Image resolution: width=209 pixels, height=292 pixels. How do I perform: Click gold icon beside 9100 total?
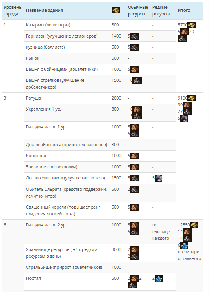coord(192,98)
